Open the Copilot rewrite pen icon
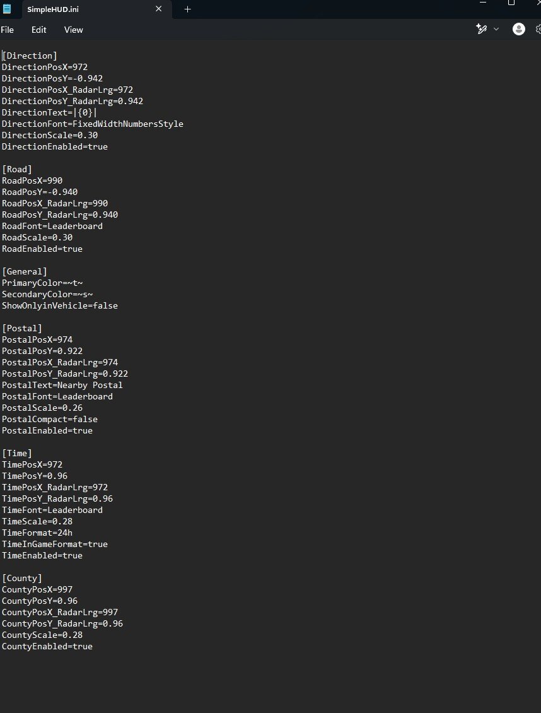 click(482, 29)
